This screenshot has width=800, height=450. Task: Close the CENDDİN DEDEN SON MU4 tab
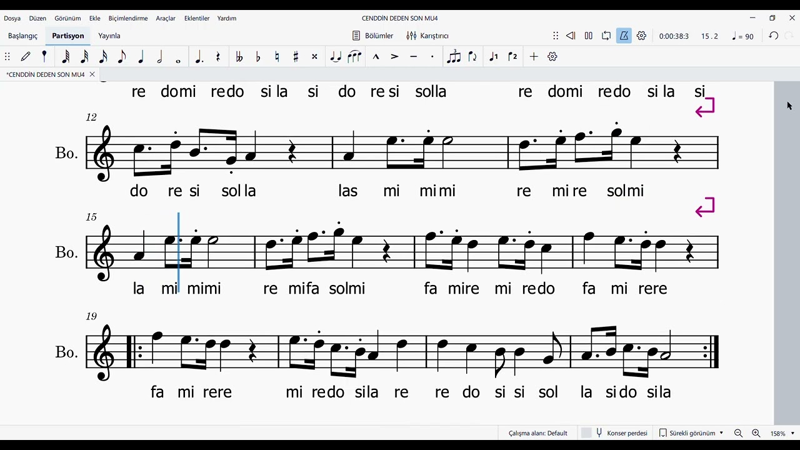pos(92,74)
